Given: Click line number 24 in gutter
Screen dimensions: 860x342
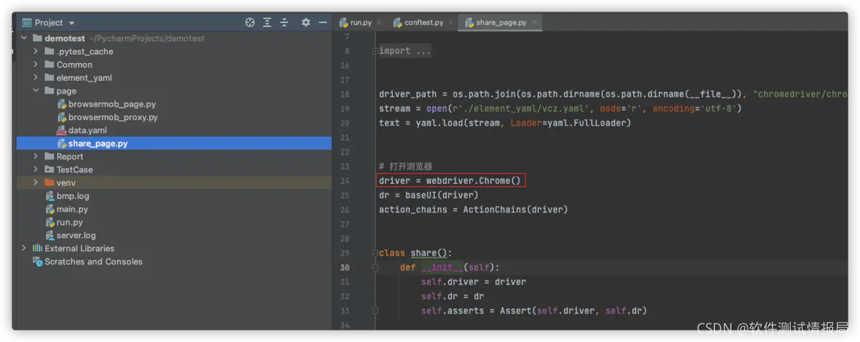Looking at the screenshot, I should click(x=345, y=181).
